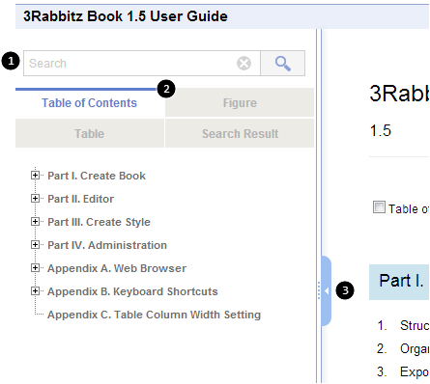Expand Part II. Editor tree node
The height and width of the screenshot is (384, 430).
[x=35, y=199]
